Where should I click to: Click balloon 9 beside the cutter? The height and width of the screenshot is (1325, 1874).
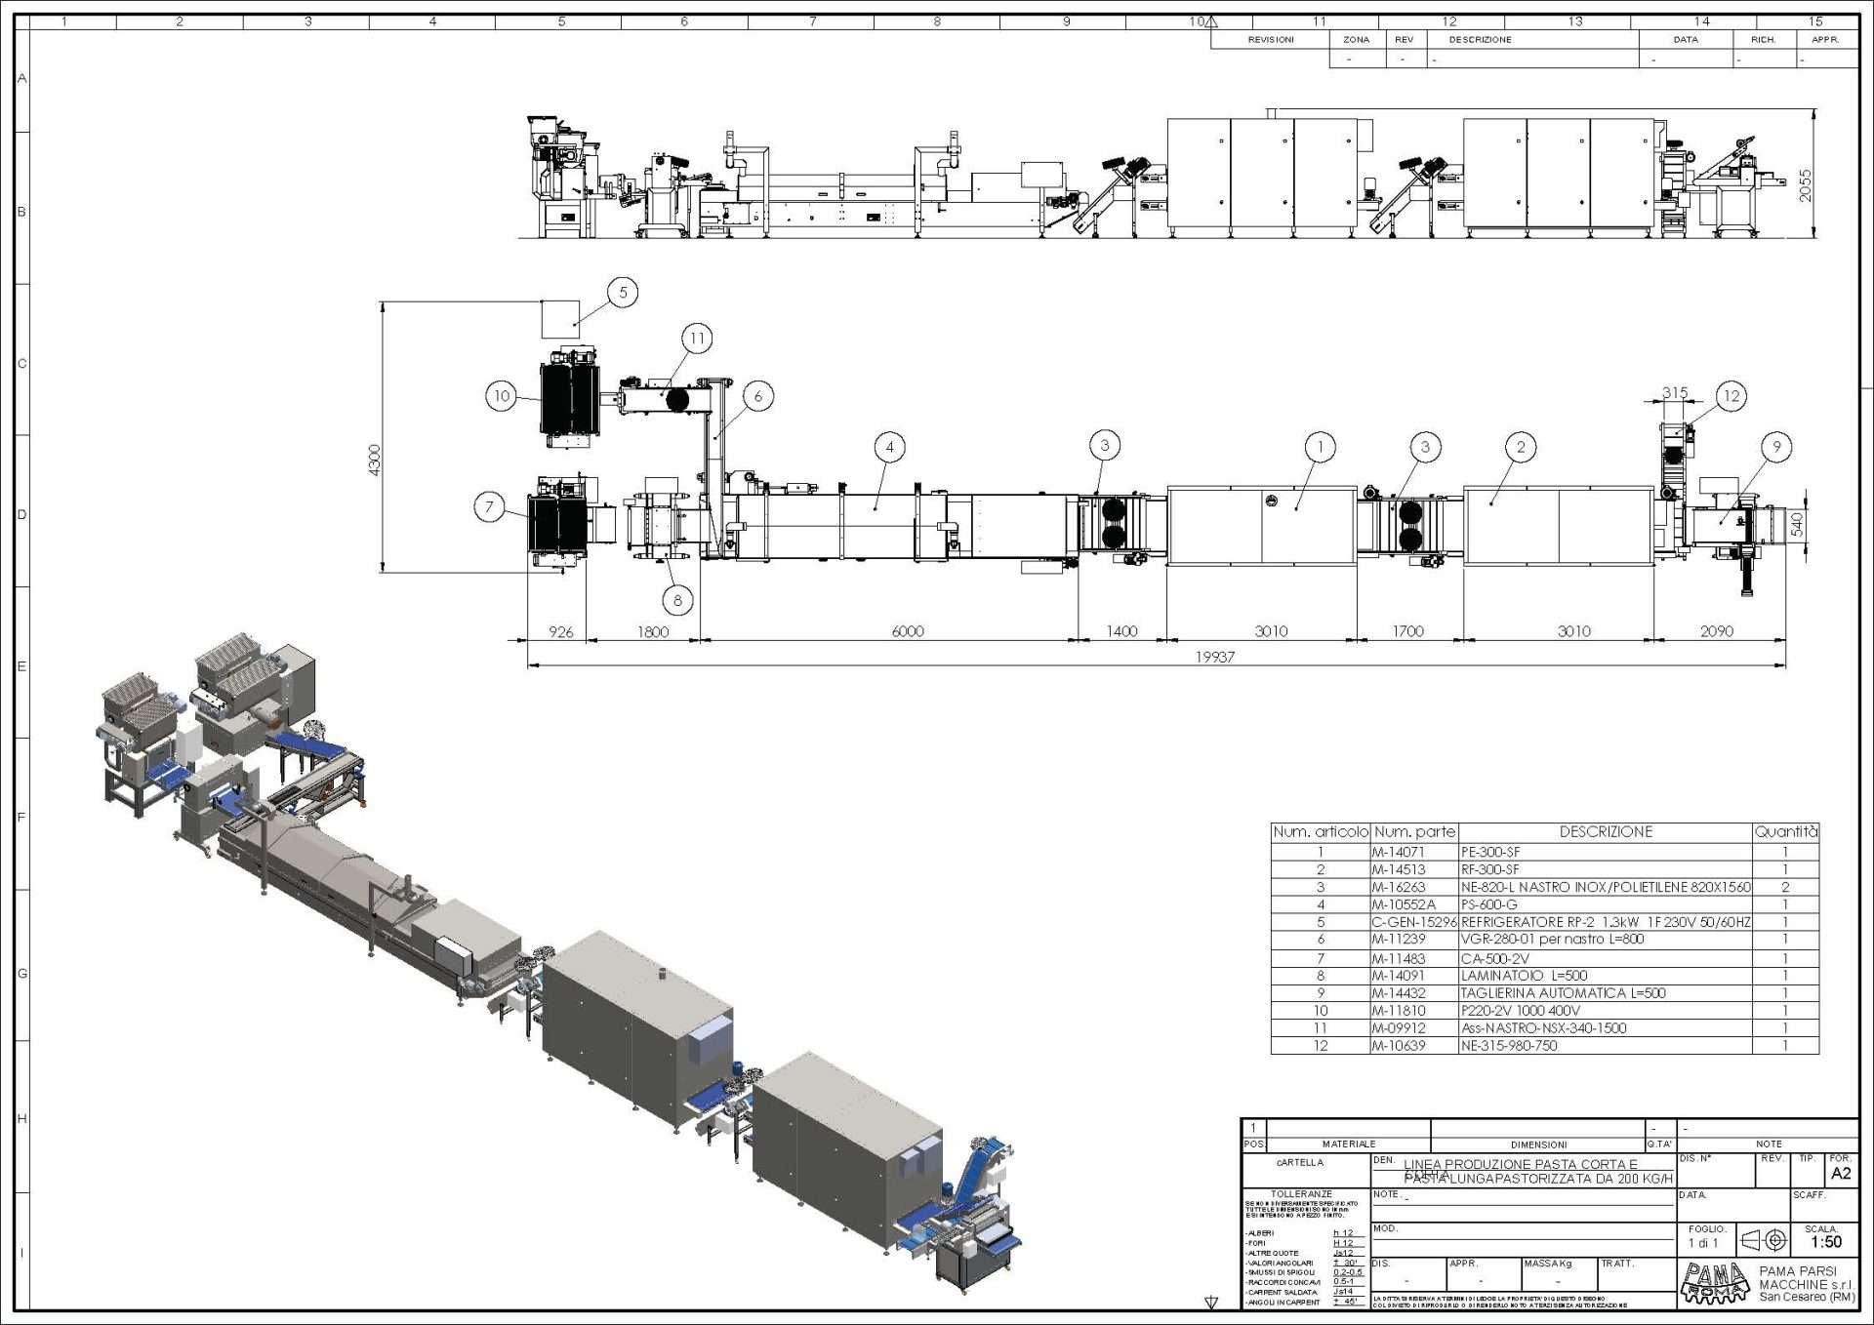pos(1776,447)
